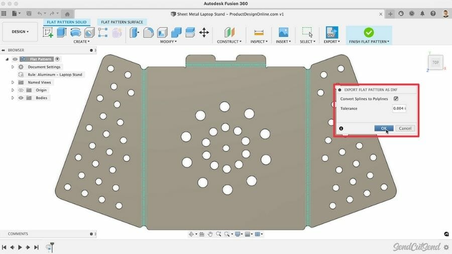This screenshot has width=452, height=254.
Task: Undo the last action
Action: point(40,14)
